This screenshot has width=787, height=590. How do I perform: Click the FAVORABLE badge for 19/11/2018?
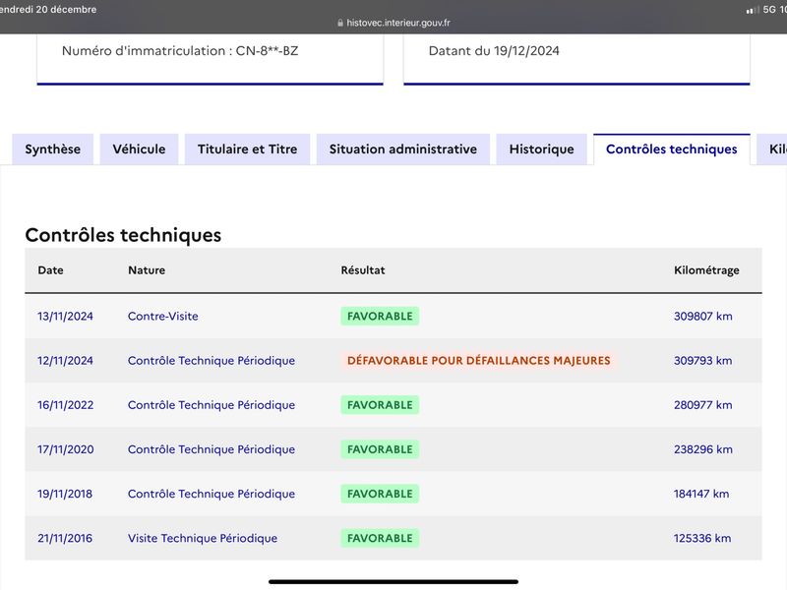tap(380, 494)
